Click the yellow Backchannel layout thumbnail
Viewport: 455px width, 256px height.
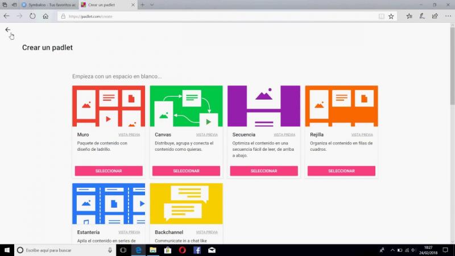187,204
